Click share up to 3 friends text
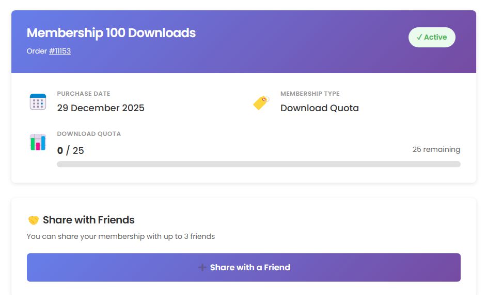Screen dimensions: 503x295 (x=120, y=236)
